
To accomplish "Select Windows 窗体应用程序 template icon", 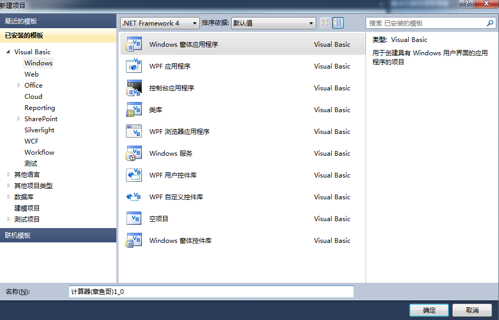I will click(134, 44).
